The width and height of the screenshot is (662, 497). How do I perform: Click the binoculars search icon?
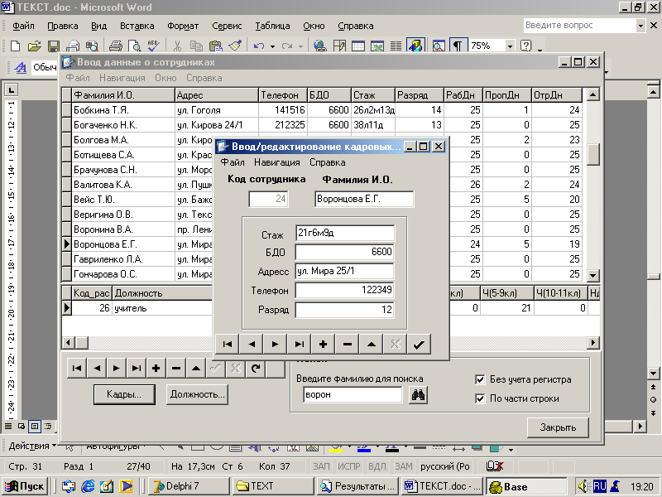click(x=418, y=395)
